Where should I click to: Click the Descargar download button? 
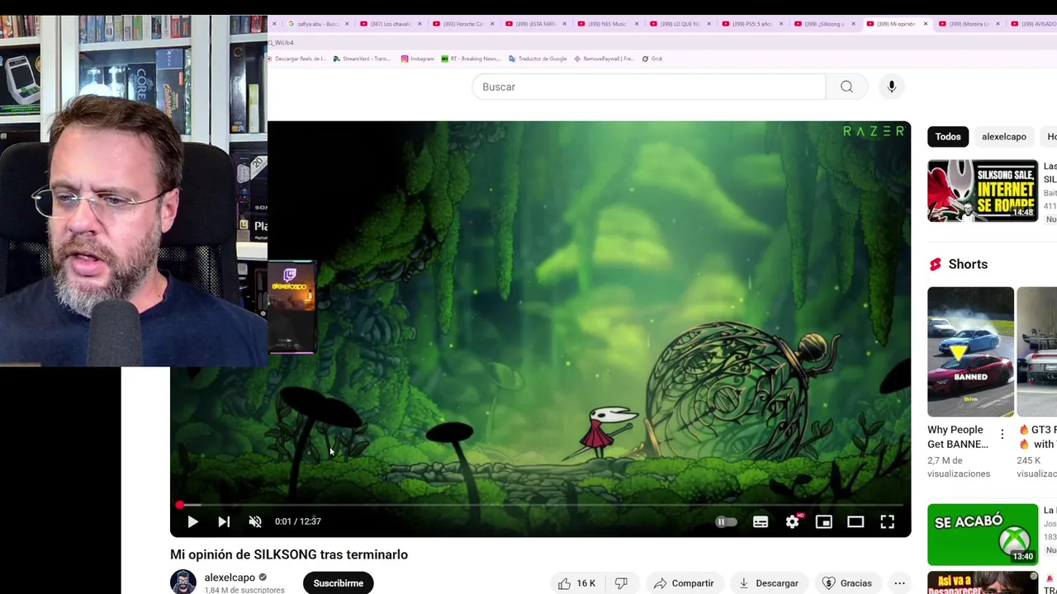coord(769,583)
